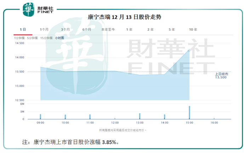
Task: Click the 上日收市 13.500 label
Action: pos(221,76)
